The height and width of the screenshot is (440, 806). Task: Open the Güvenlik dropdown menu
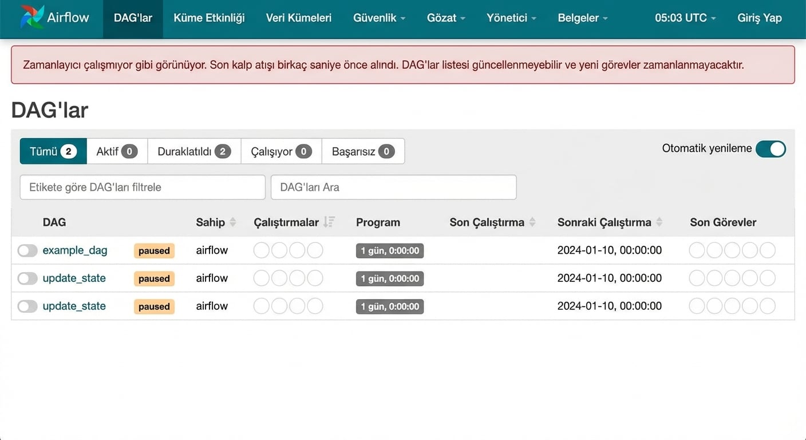(x=379, y=18)
